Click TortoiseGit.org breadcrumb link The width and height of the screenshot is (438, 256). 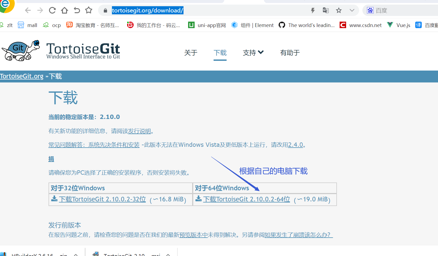point(22,76)
